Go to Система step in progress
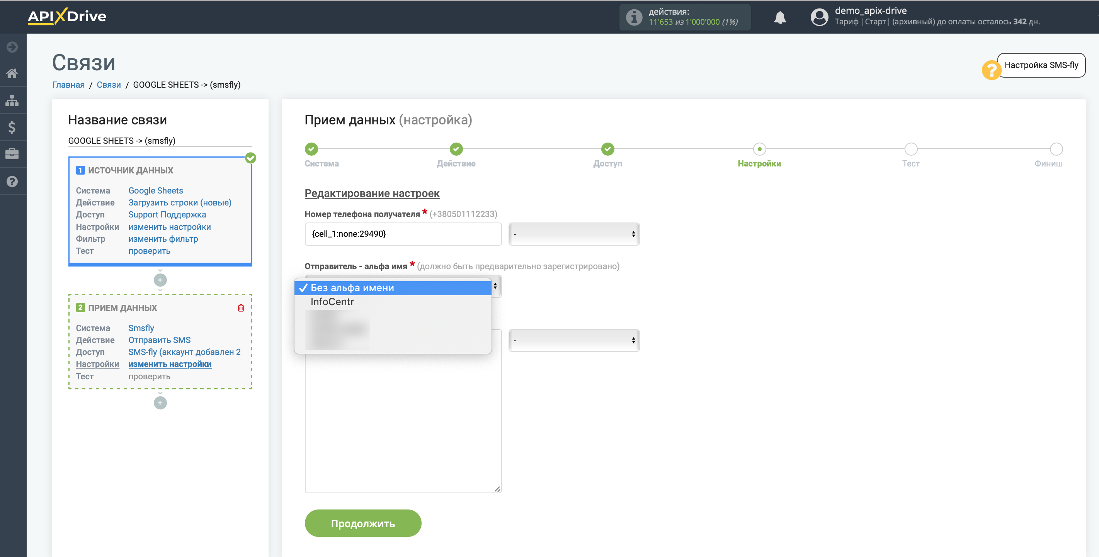Viewport: 1099px width, 557px height. coord(311,149)
